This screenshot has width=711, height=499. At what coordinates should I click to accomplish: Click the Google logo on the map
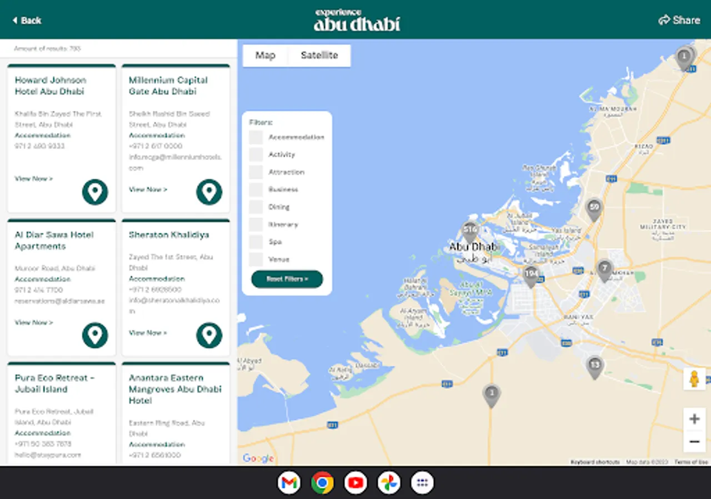(x=258, y=459)
